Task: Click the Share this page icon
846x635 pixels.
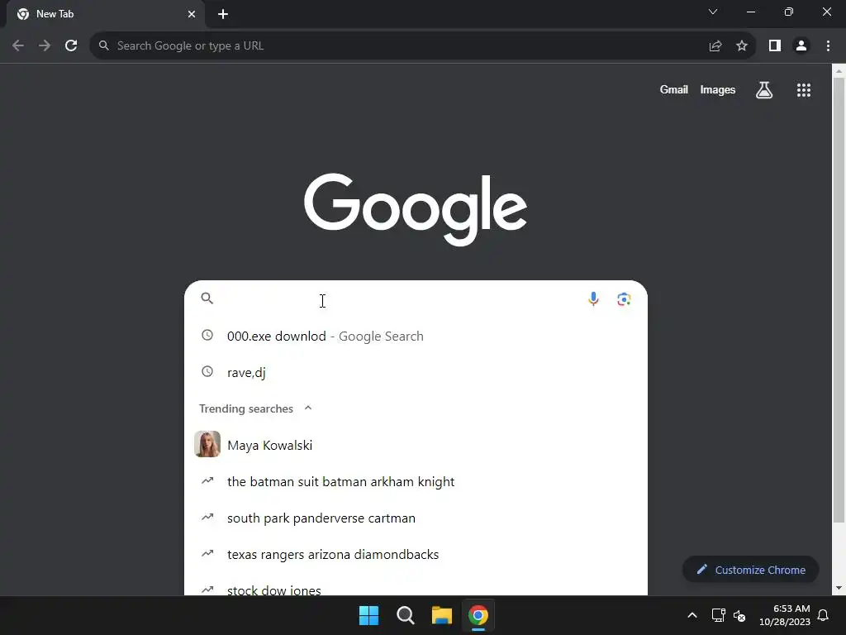Action: (715, 46)
